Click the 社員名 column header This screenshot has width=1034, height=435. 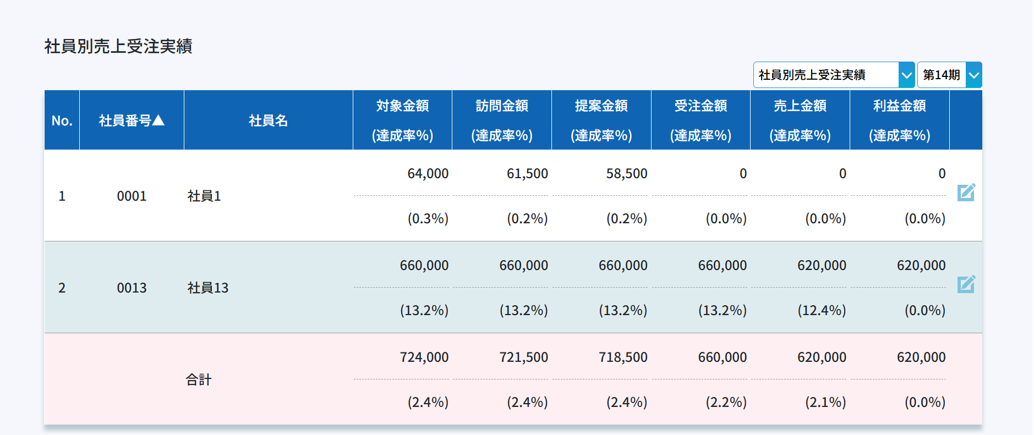268,120
